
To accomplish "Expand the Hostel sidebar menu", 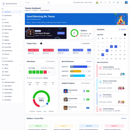I will pyautogui.click(x=11, y=72).
